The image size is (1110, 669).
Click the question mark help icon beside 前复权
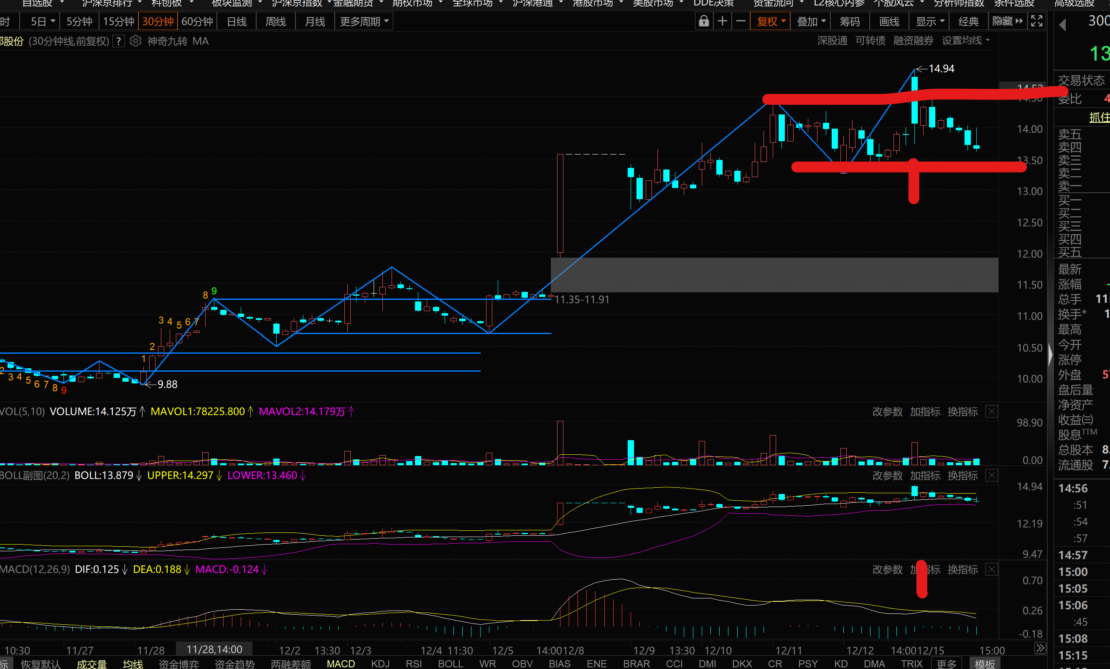(118, 41)
